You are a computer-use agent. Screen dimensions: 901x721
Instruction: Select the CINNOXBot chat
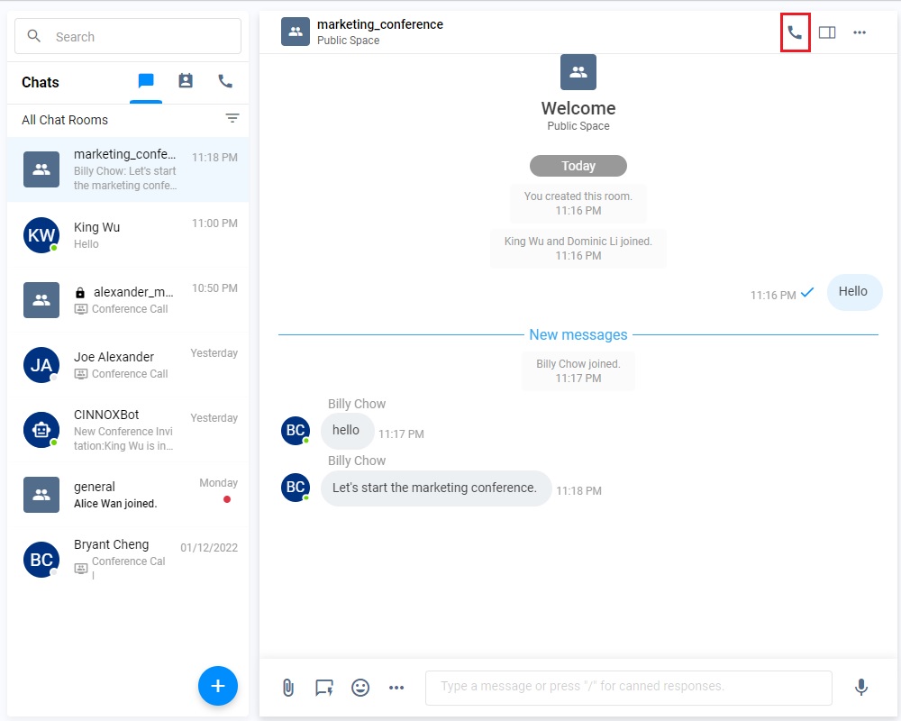[x=128, y=429]
